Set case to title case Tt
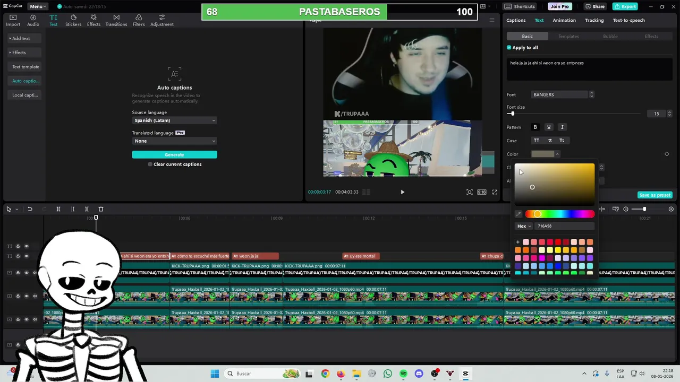 pyautogui.click(x=562, y=141)
